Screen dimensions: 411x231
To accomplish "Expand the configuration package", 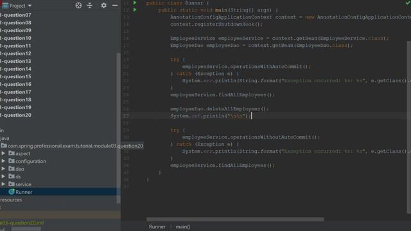I will tap(3, 161).
